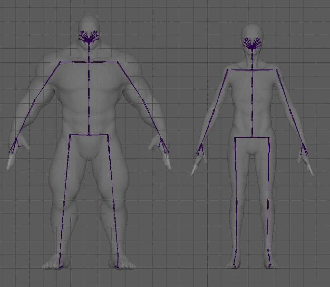Select slim character's elbow joint on viewer's left
The image size is (330, 287).
coord(214,110)
